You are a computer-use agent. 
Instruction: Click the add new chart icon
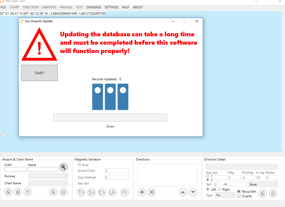(x=8, y=192)
